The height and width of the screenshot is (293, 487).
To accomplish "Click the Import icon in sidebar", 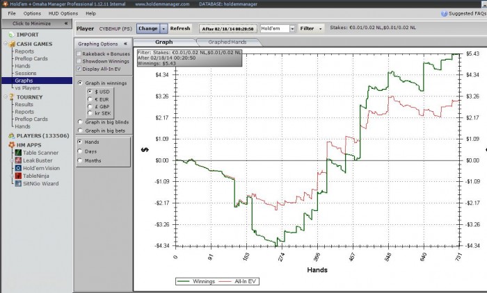I will 11,35.
